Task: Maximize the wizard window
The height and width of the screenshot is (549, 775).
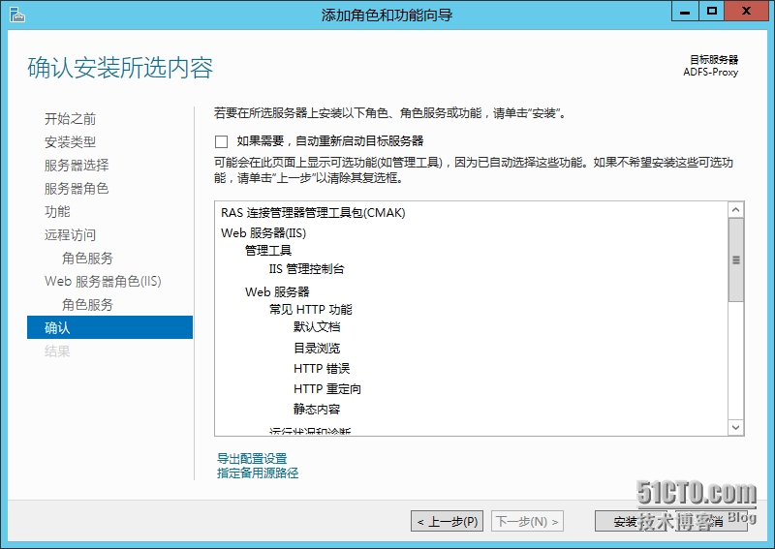Action: pos(712,12)
